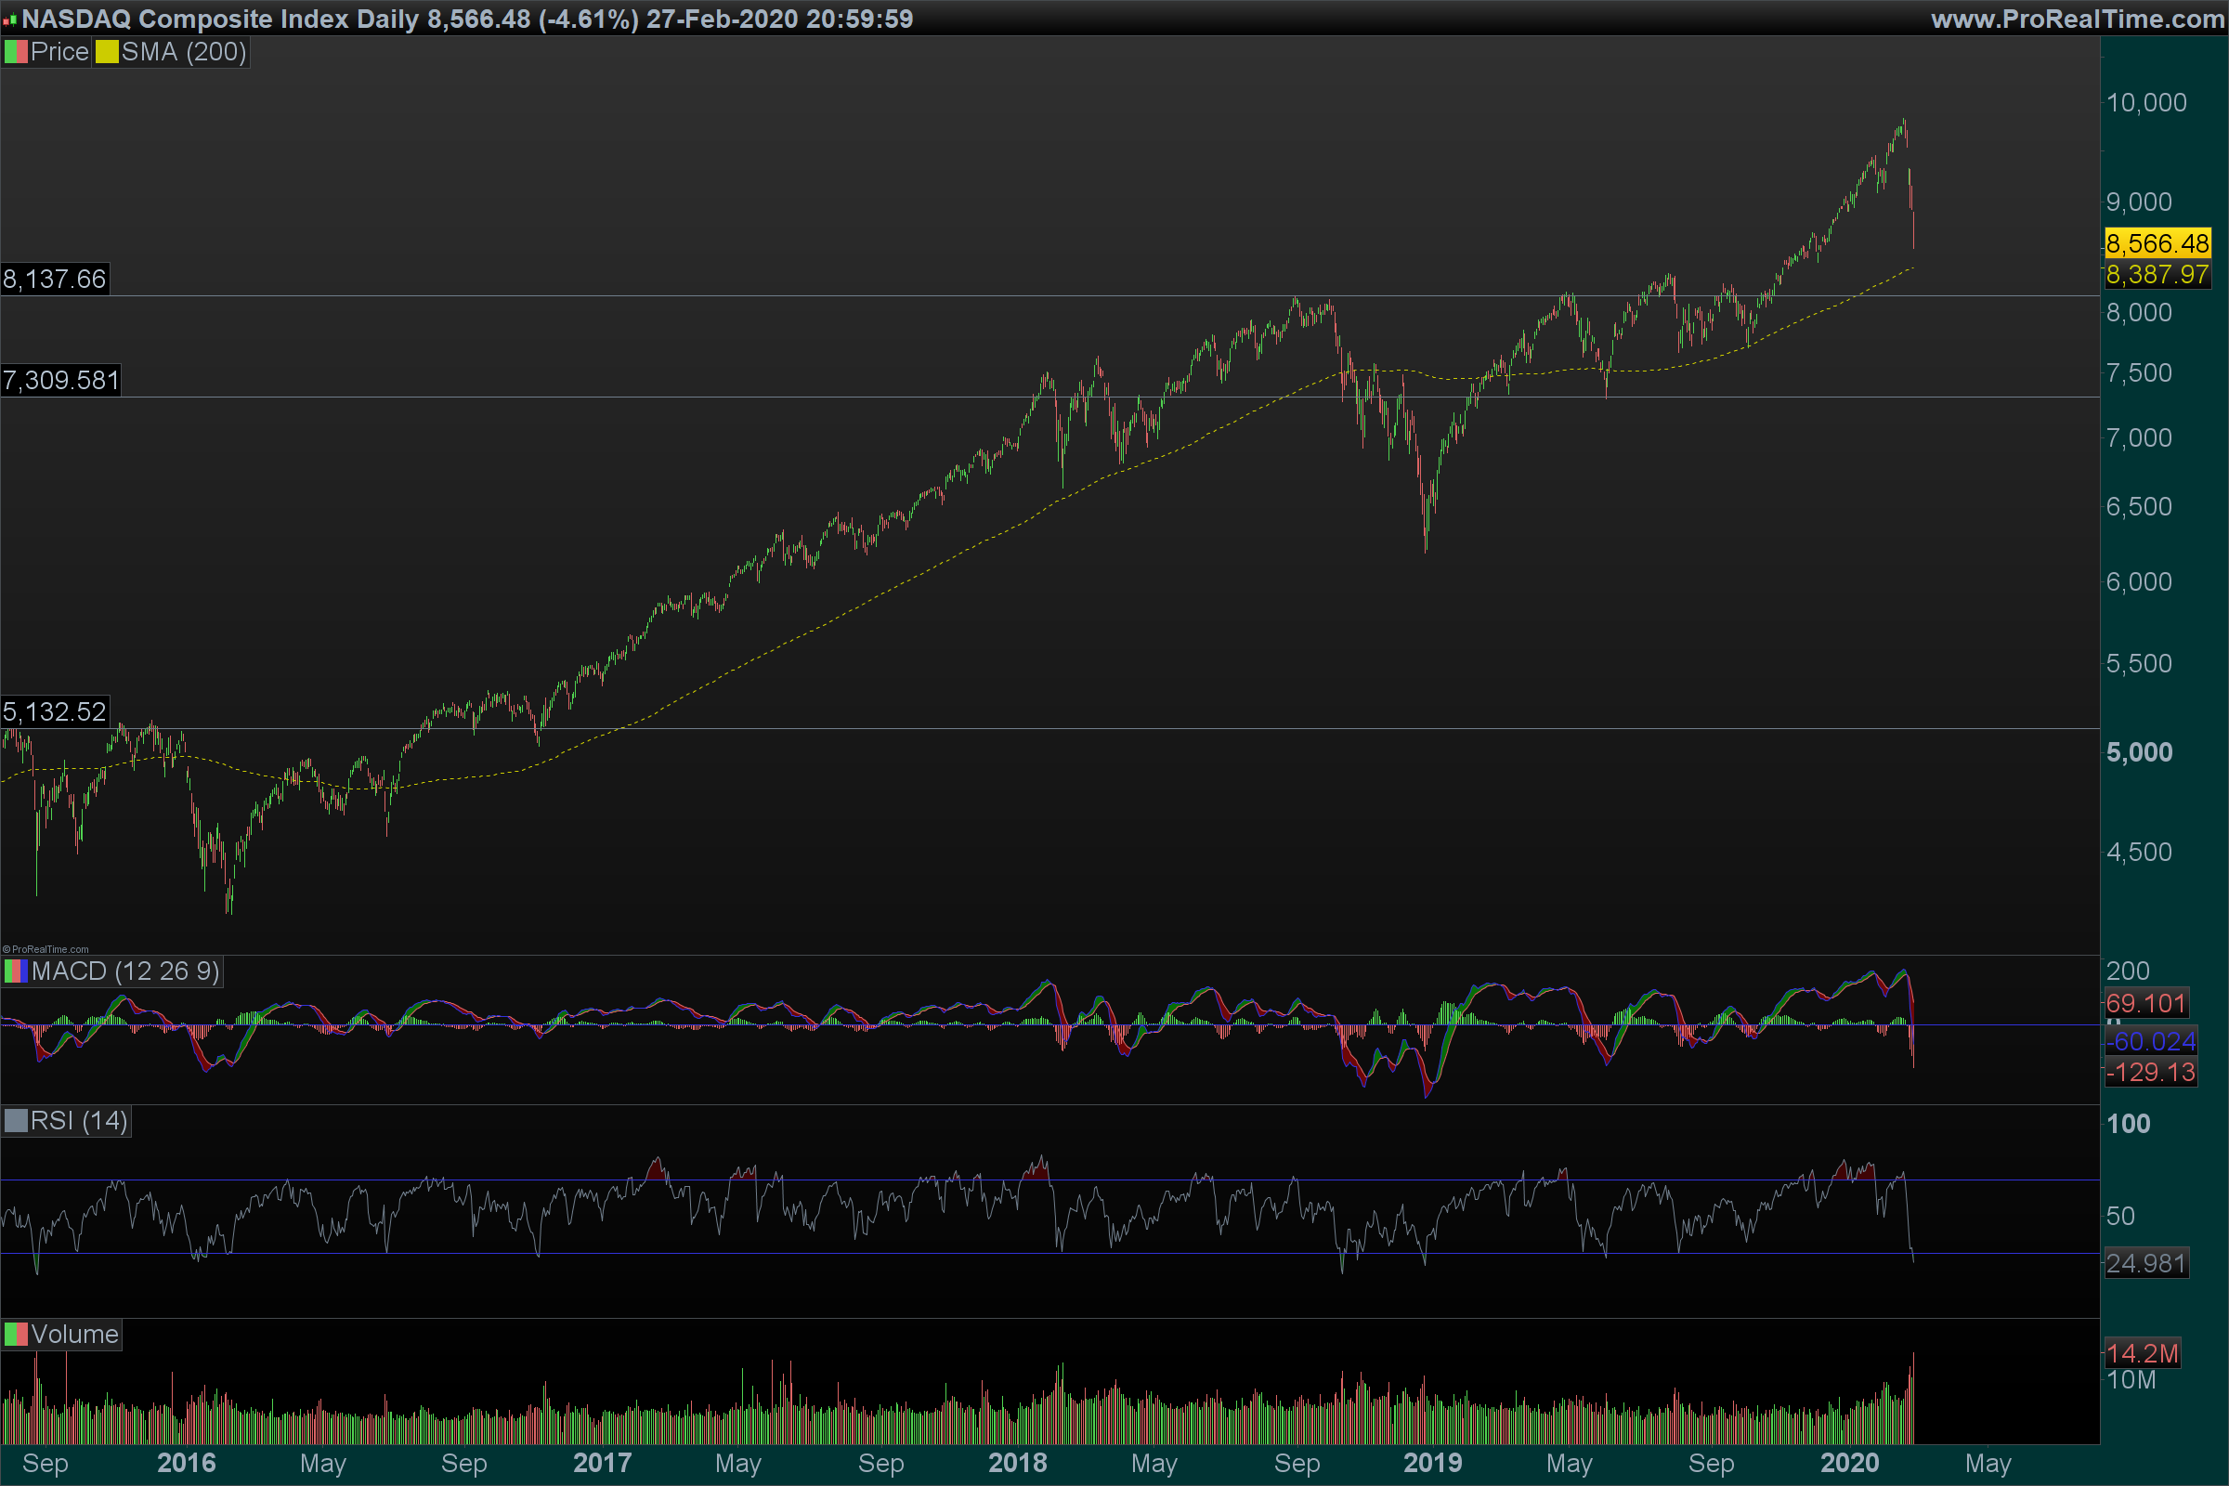This screenshot has height=1486, width=2229.
Task: Select the 8,137.66 horizontal line label
Action: click(55, 280)
